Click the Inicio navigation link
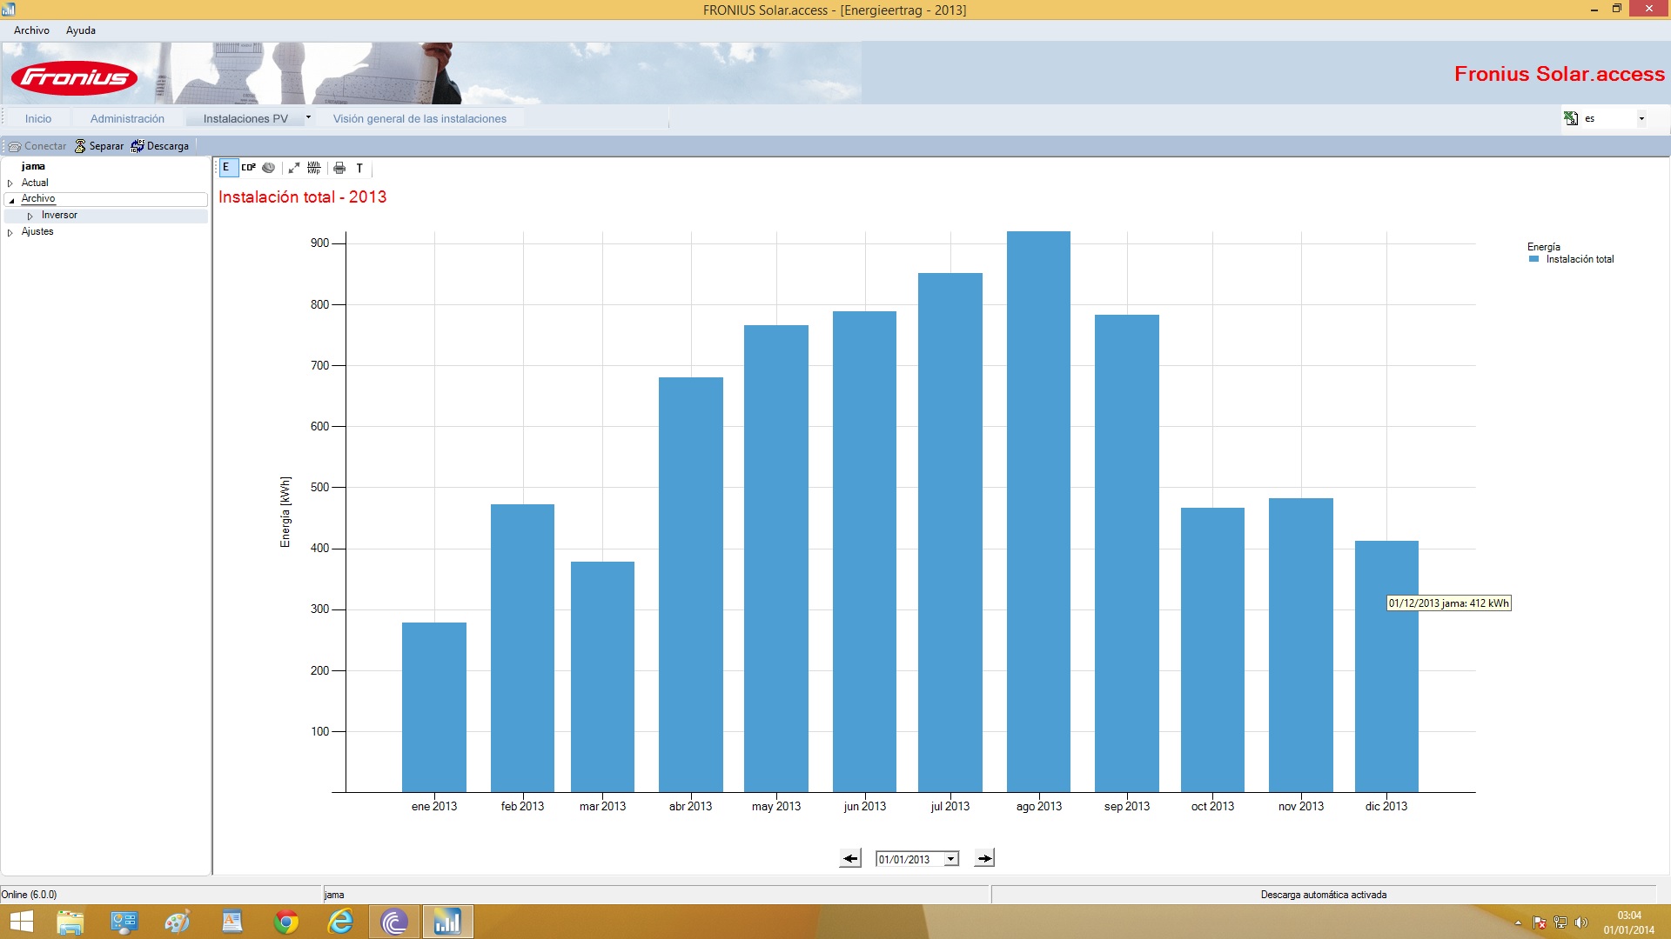Image resolution: width=1671 pixels, height=939 pixels. (x=38, y=118)
